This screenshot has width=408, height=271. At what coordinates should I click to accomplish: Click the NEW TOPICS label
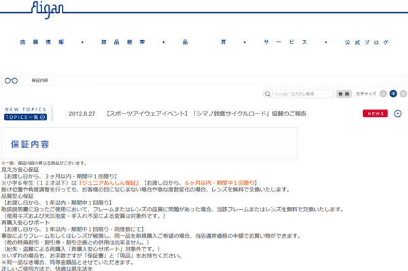(26, 109)
